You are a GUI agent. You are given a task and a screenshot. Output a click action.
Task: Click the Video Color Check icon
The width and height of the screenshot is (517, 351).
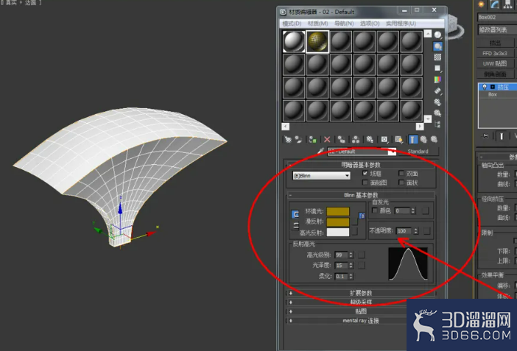pyautogui.click(x=437, y=79)
